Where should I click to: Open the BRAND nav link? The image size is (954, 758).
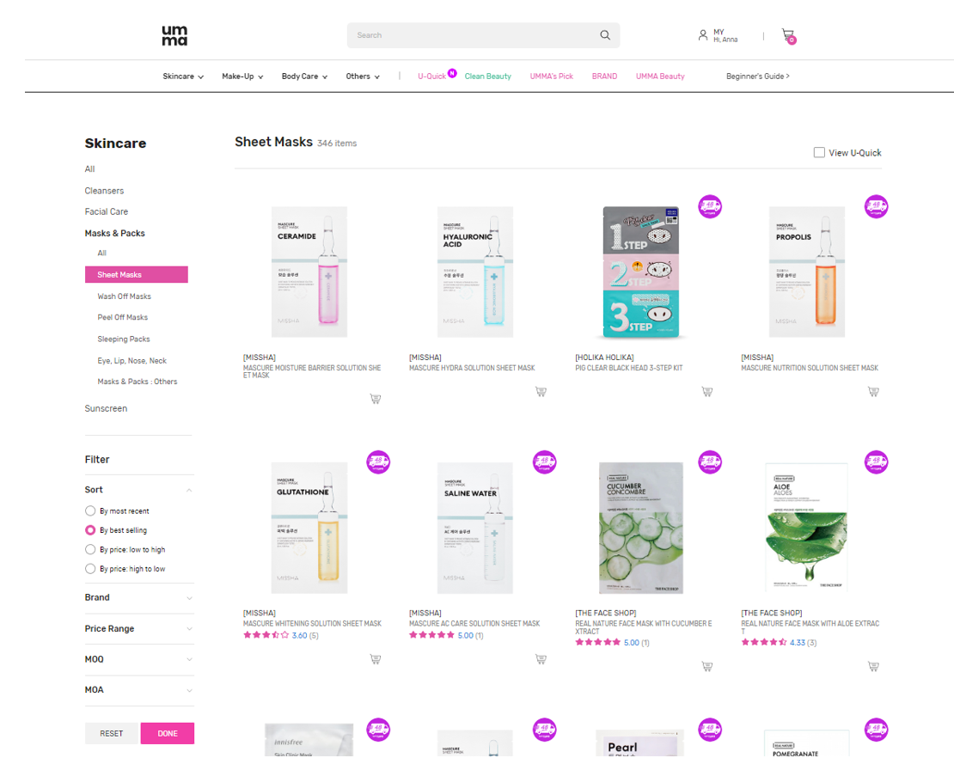[604, 76]
